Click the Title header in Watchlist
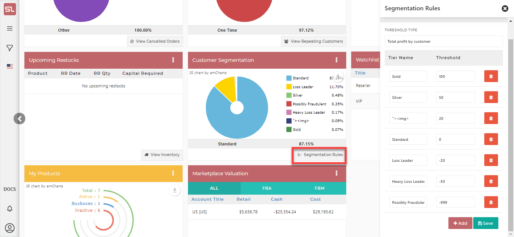This screenshot has width=514, height=237. coord(360,73)
